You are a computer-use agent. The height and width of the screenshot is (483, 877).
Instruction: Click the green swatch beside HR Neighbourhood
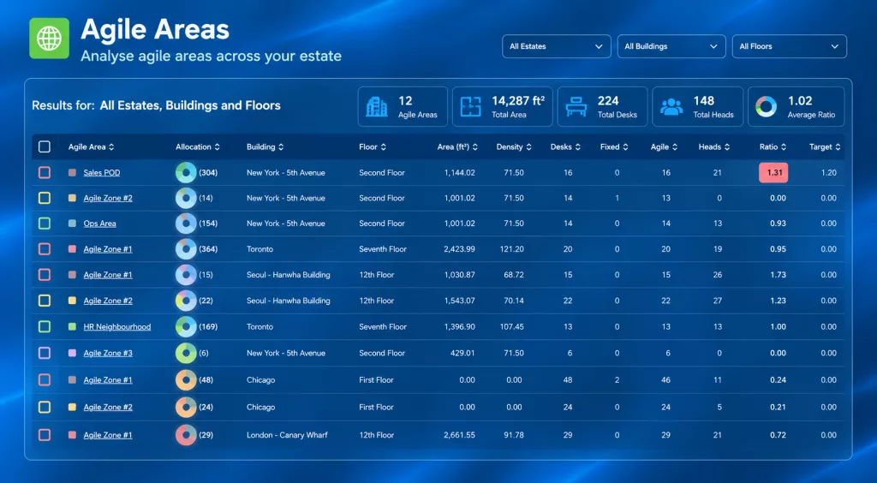point(72,326)
